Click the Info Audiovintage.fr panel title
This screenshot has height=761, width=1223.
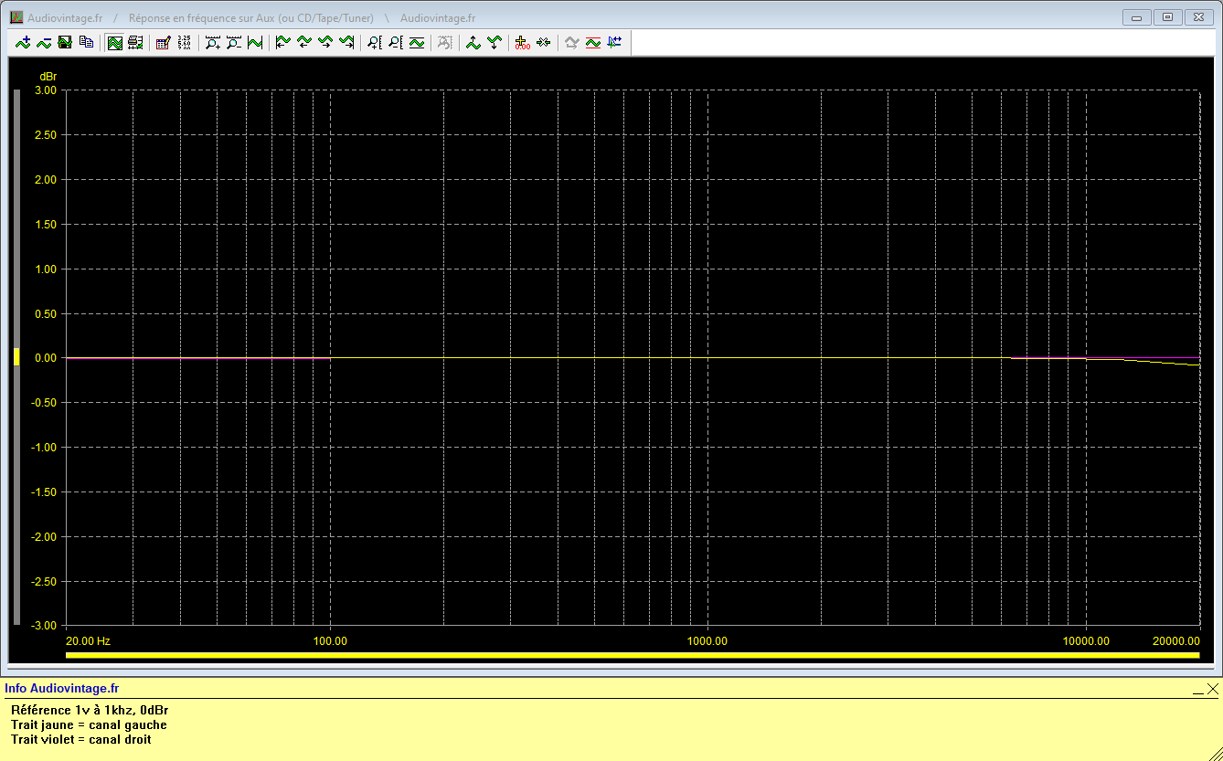(x=61, y=689)
